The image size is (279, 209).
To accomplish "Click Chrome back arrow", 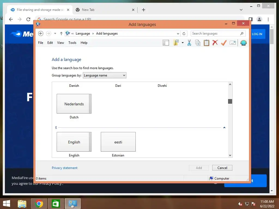I will [11, 19].
